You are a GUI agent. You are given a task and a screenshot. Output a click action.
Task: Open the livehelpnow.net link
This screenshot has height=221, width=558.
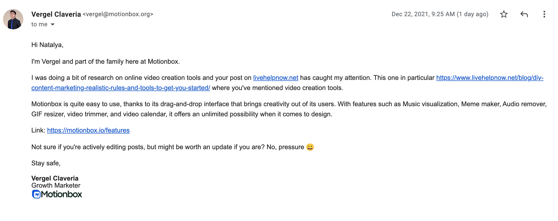pyautogui.click(x=276, y=78)
